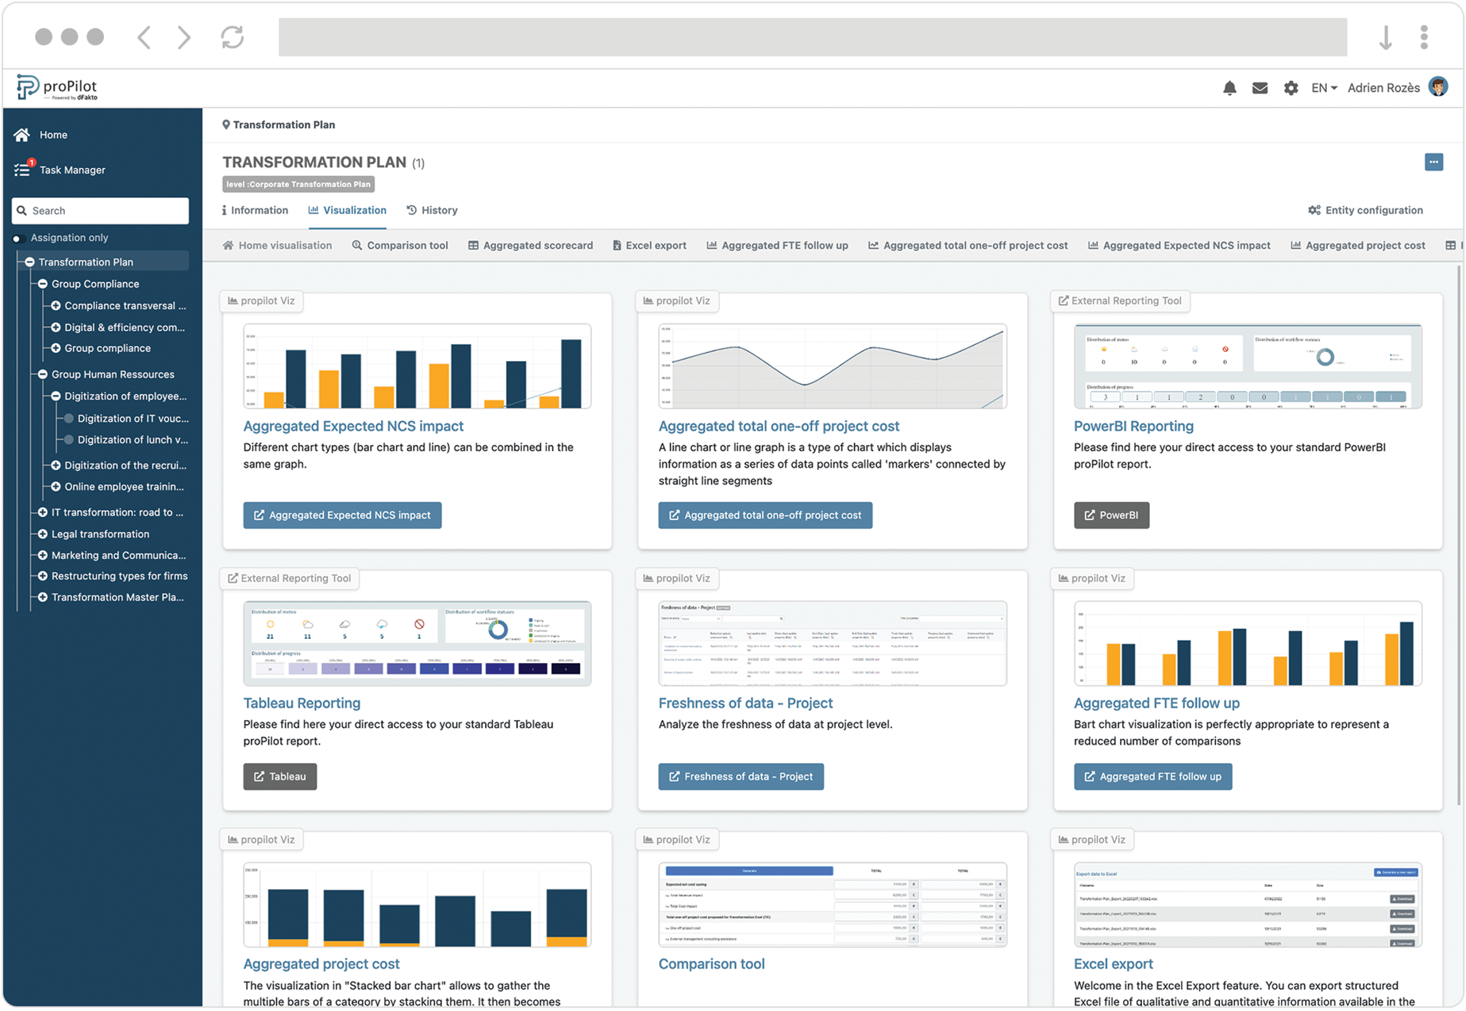This screenshot has height=1011, width=1466.
Task: Open the Tableau Reporting title link
Action: coord(301,703)
